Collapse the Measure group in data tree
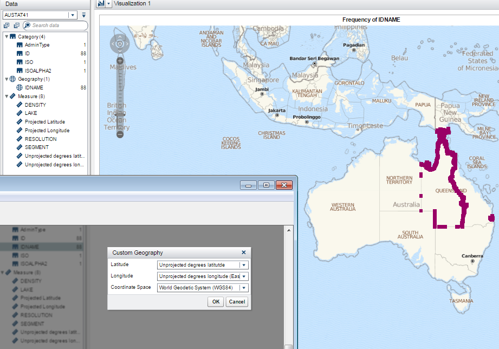 point(7,96)
